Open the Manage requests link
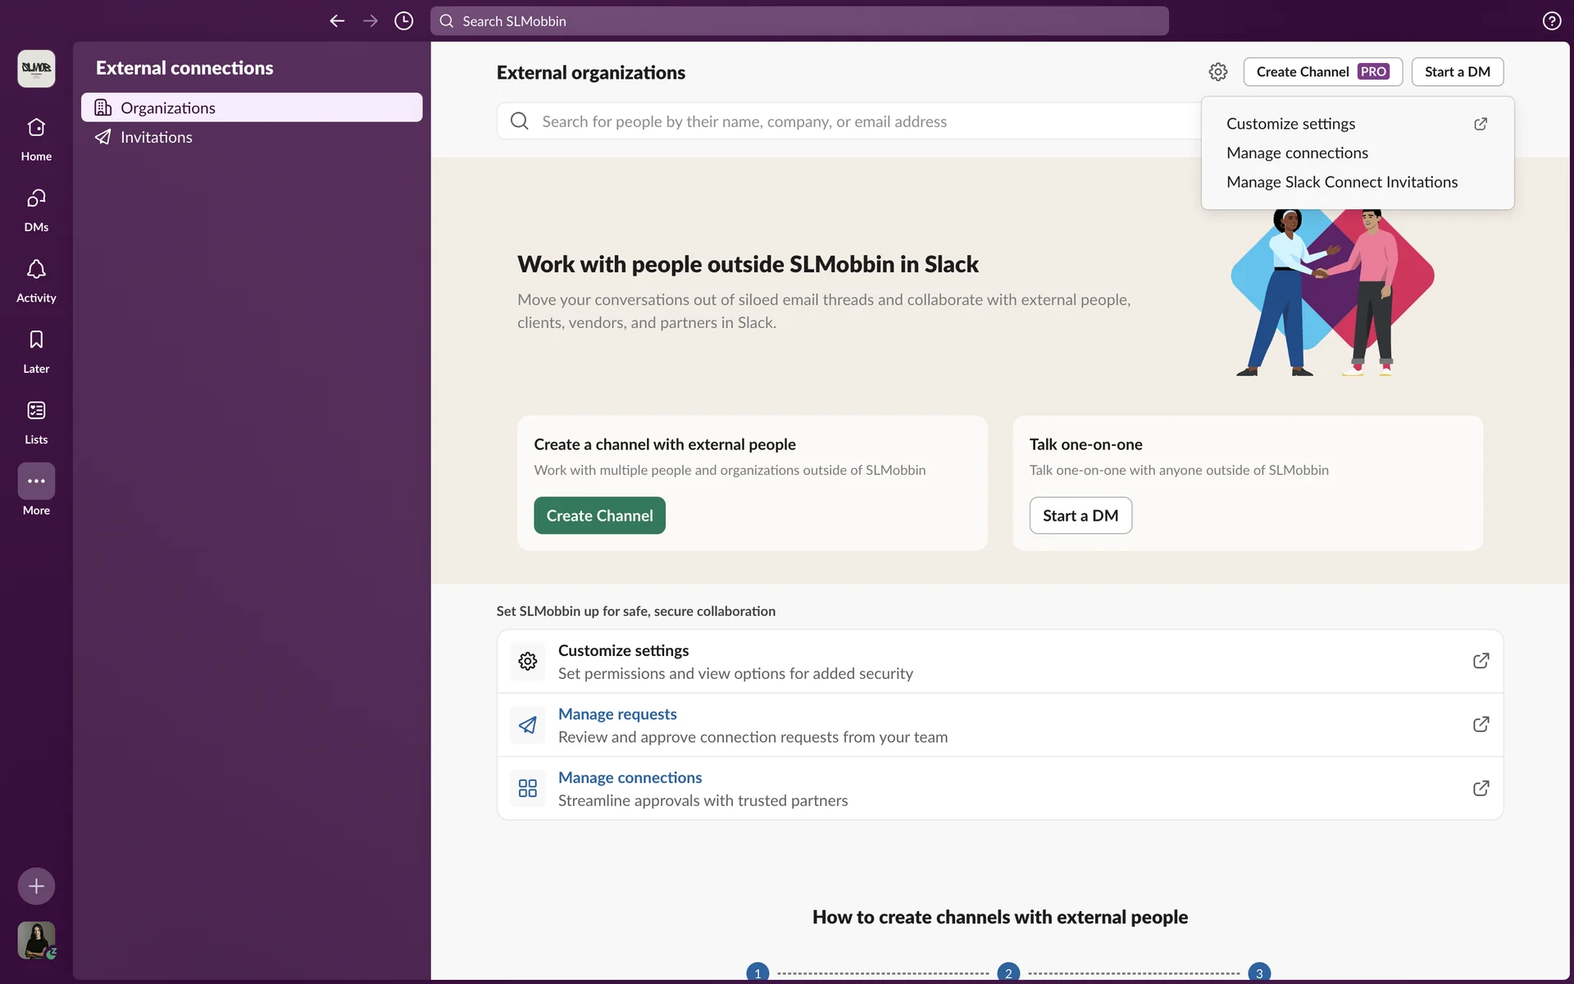This screenshot has width=1574, height=984. click(x=617, y=714)
